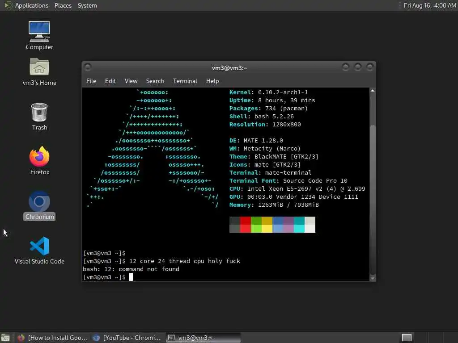Screen dimensions: 458x343
Task: Open the System menu
Action: pos(87,5)
